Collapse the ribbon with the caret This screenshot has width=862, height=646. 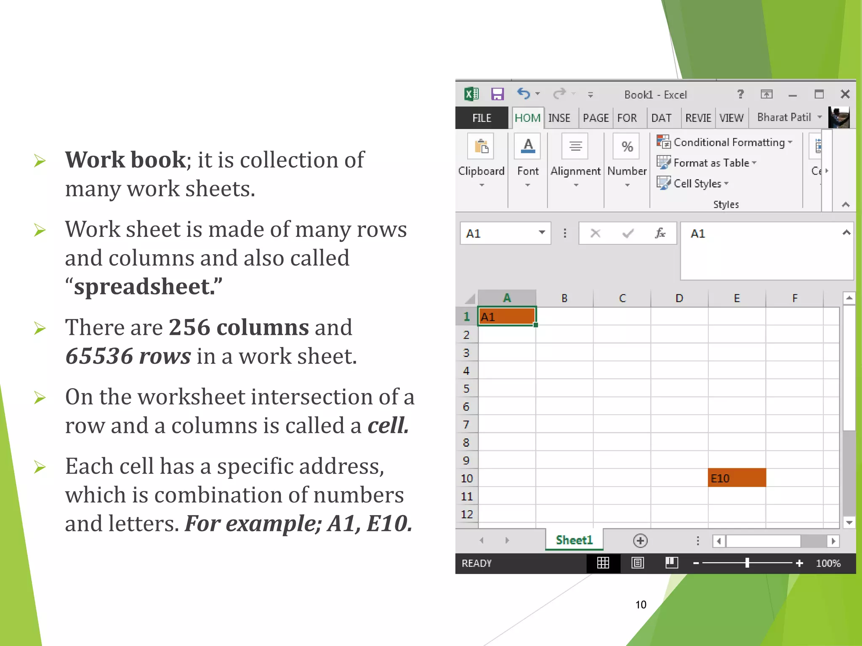(846, 205)
